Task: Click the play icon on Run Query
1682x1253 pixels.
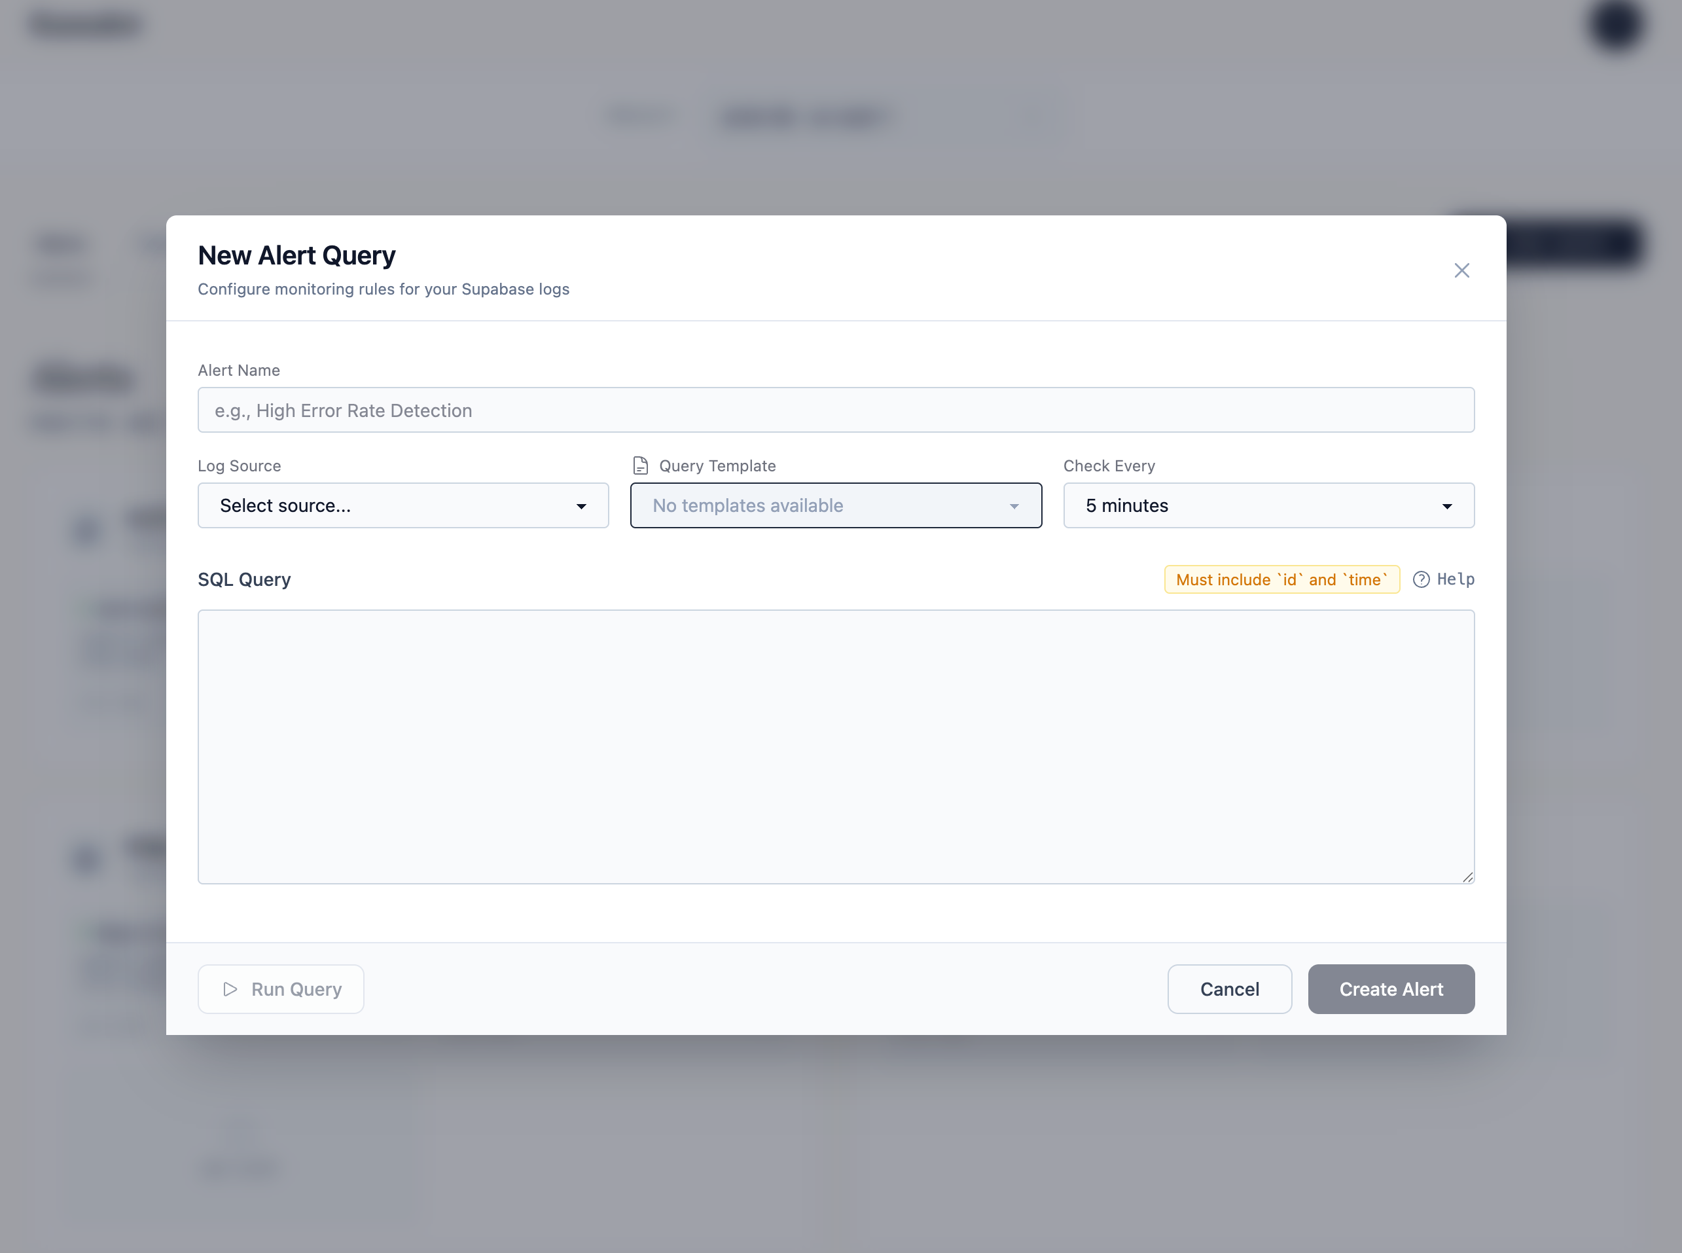Action: [229, 989]
